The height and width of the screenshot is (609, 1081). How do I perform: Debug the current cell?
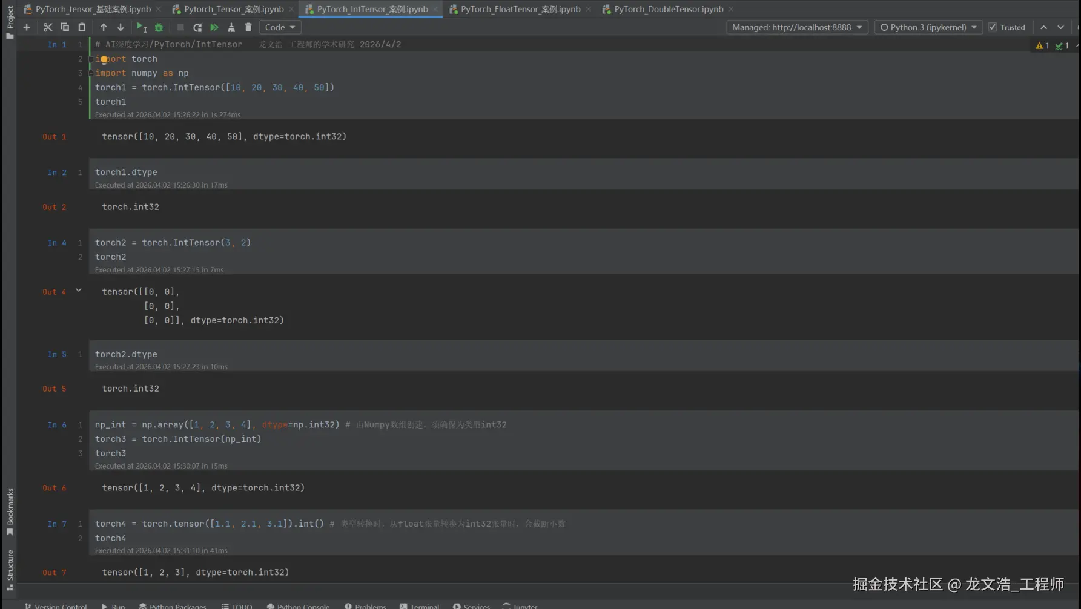[x=159, y=27]
